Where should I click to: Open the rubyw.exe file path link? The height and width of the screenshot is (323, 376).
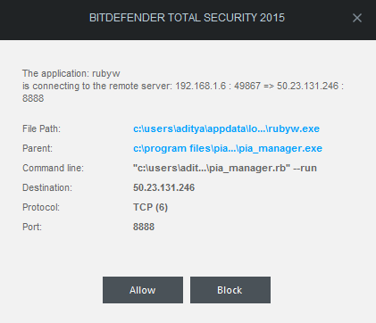[226, 128]
